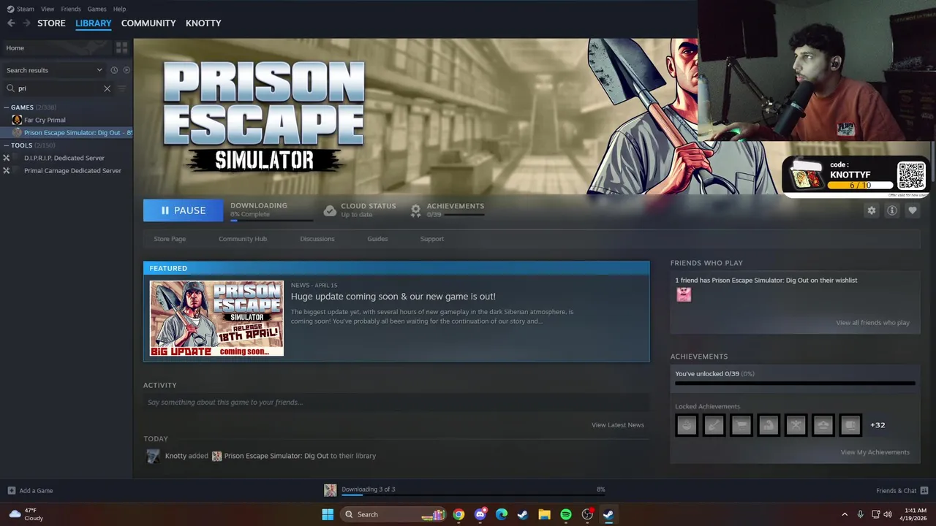Viewport: 936px width, 526px height.
Task: Click View all friends who play
Action: click(873, 323)
